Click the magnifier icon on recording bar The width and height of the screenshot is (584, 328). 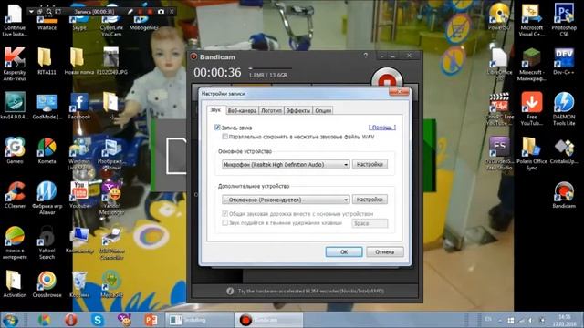tap(49, 12)
